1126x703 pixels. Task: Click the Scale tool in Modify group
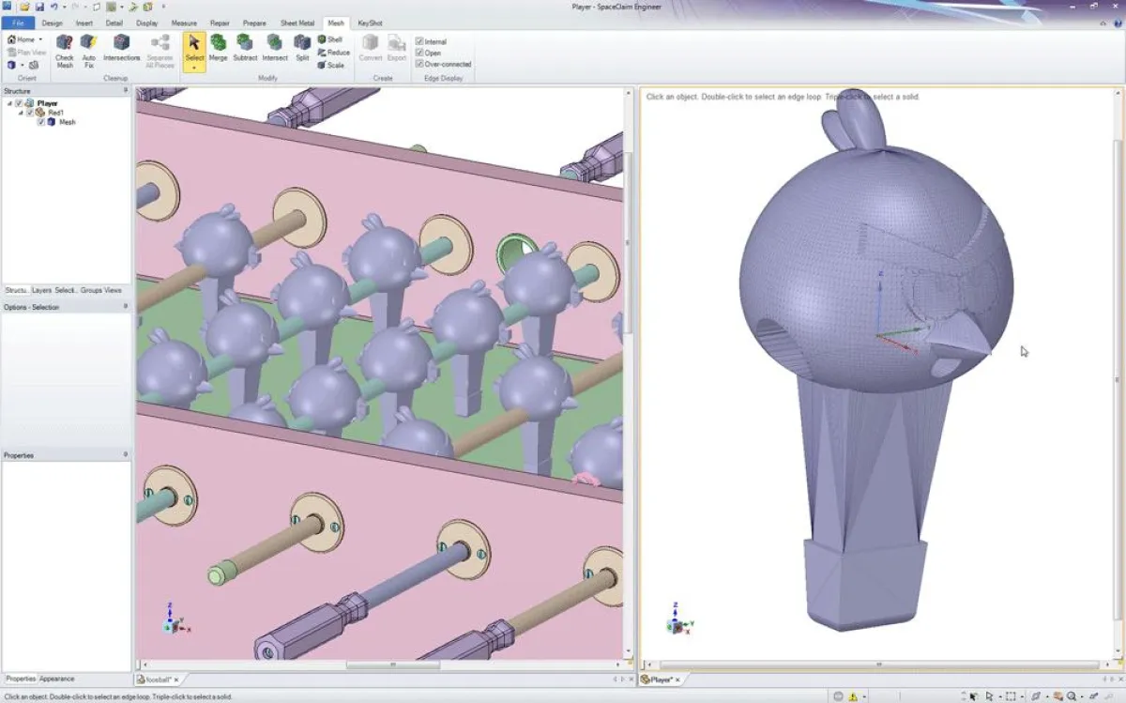click(333, 66)
